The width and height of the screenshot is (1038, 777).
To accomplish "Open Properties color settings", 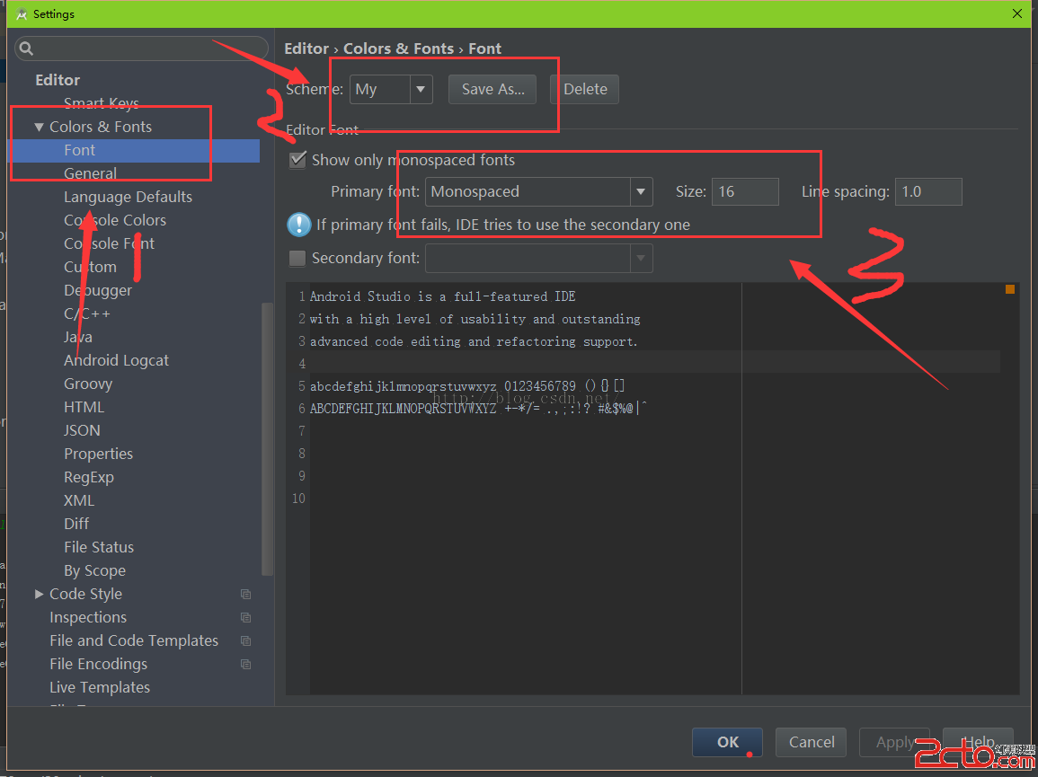I will [x=98, y=454].
